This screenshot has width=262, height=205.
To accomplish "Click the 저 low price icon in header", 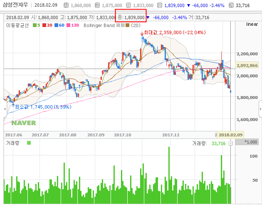I will pos(129,5).
